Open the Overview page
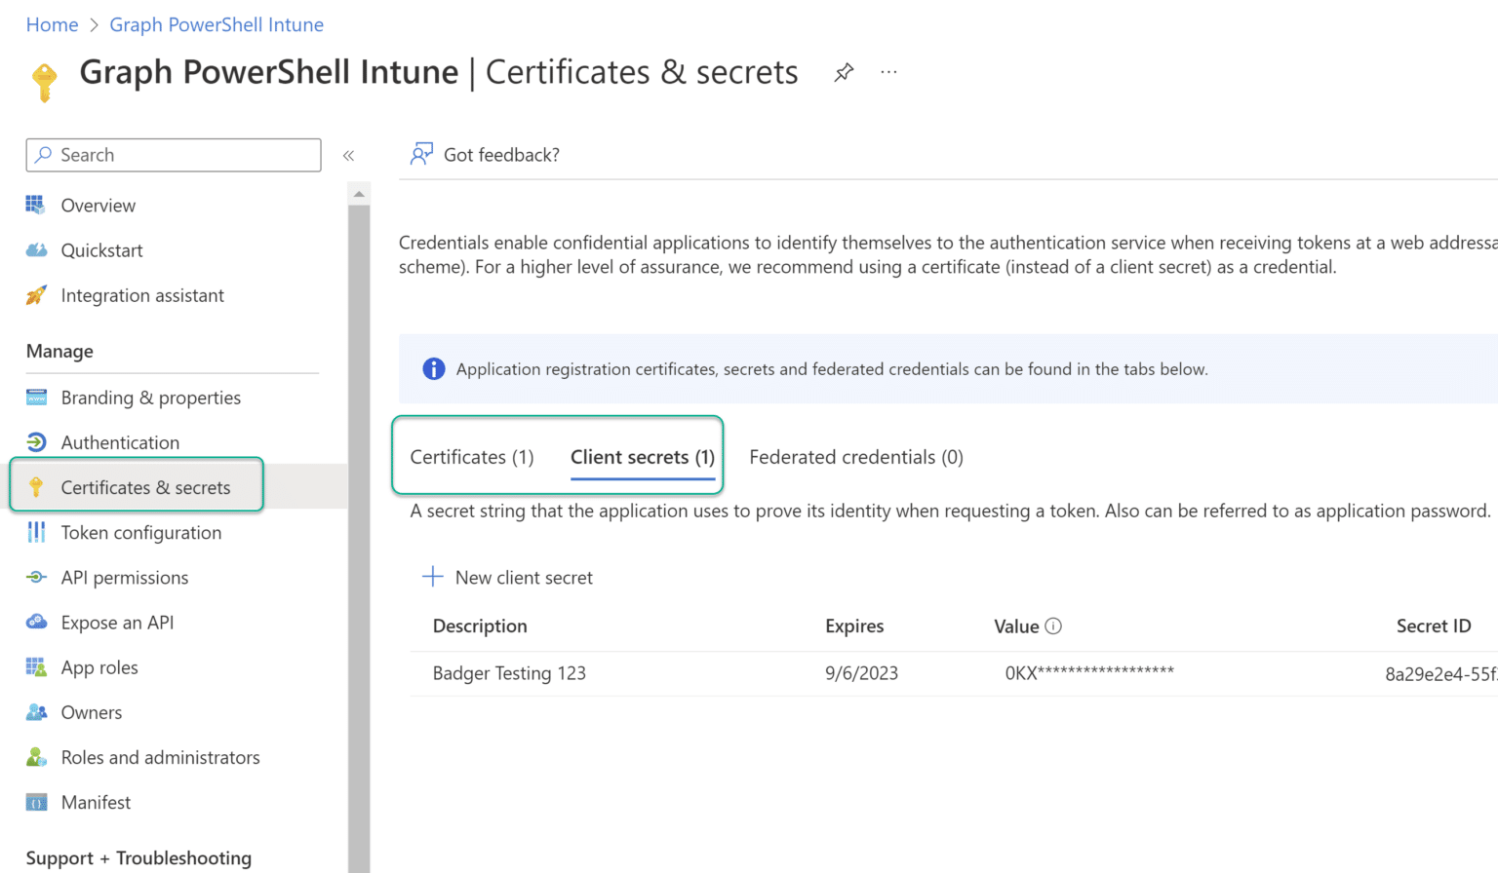The height and width of the screenshot is (873, 1498). point(98,205)
